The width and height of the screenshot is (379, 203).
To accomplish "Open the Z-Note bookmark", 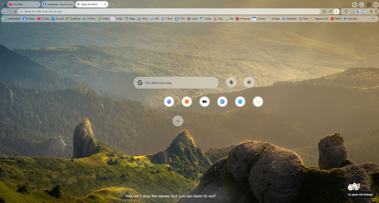I will tap(273, 19).
